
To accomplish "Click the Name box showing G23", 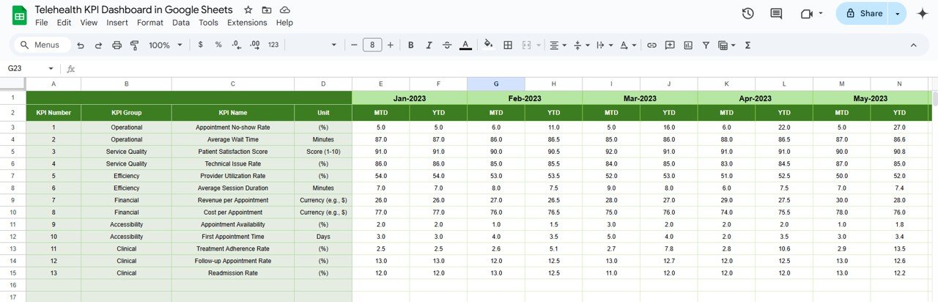I will point(26,68).
